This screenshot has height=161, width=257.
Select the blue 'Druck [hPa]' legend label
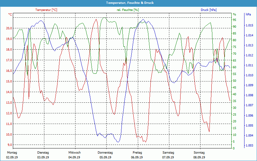coord(208,10)
